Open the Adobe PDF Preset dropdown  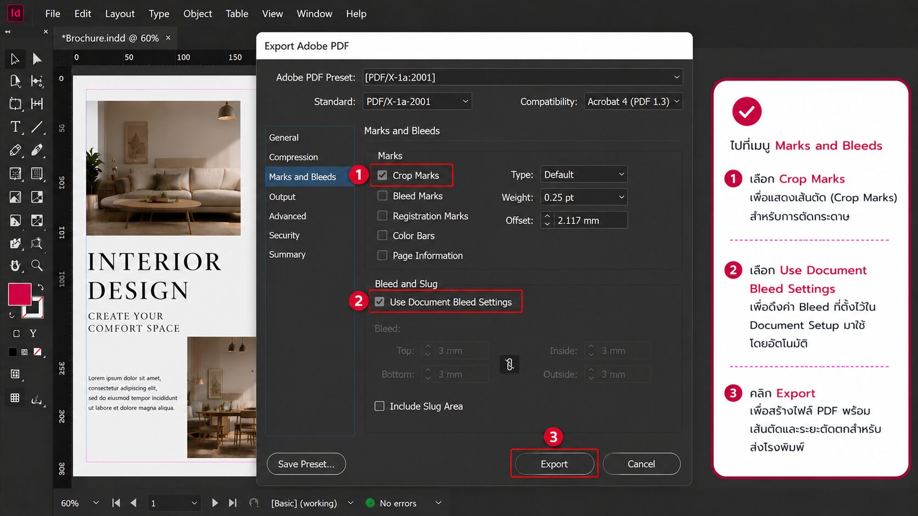[523, 77]
